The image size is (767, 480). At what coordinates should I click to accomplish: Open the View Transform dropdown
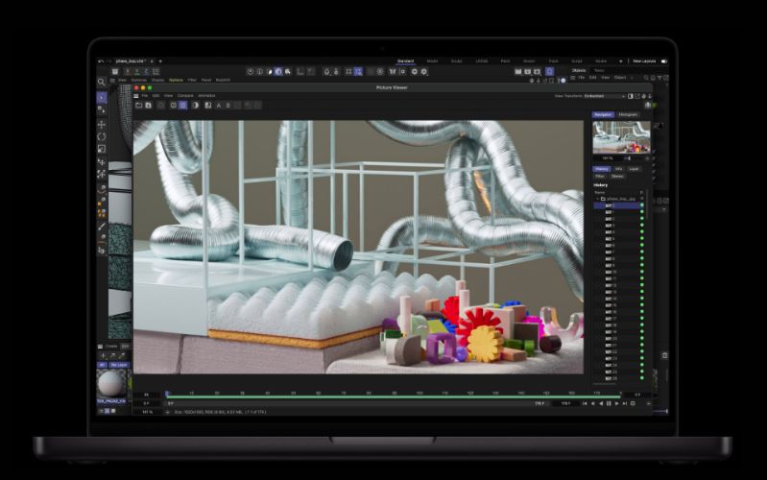tap(606, 96)
